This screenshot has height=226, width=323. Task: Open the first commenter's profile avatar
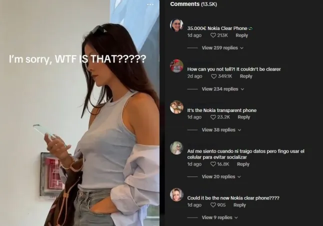[x=176, y=25]
